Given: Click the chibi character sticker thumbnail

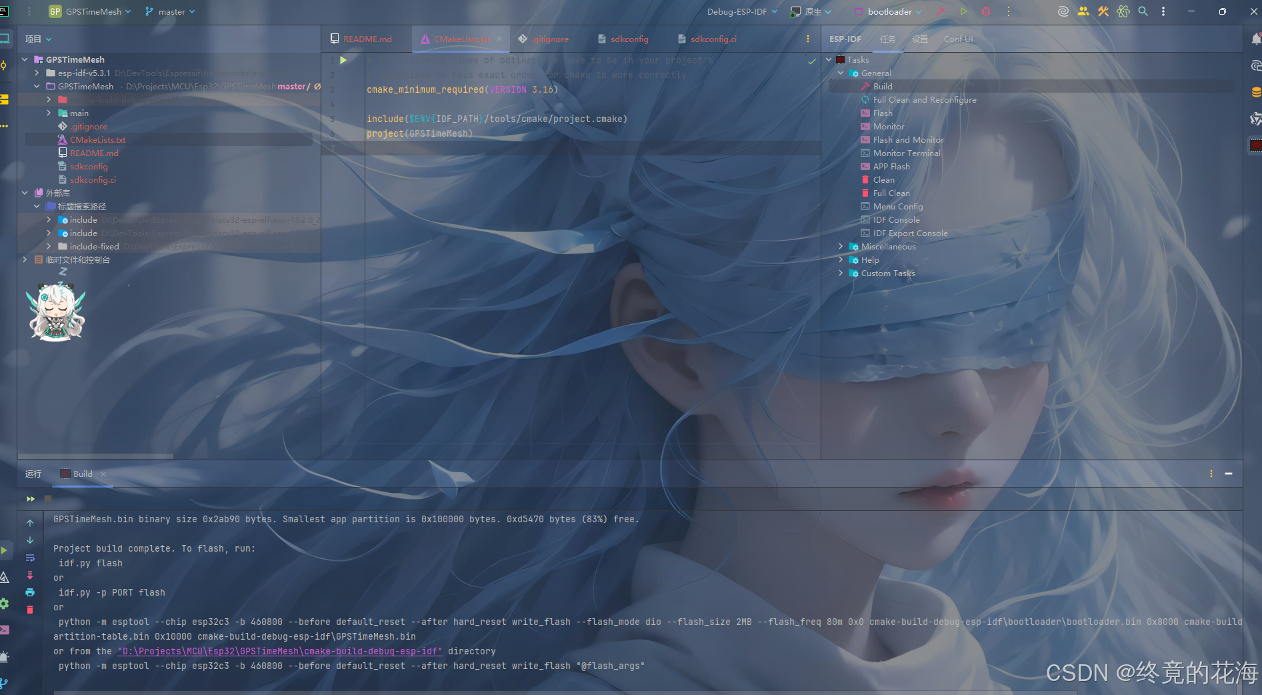Looking at the screenshot, I should tap(57, 311).
